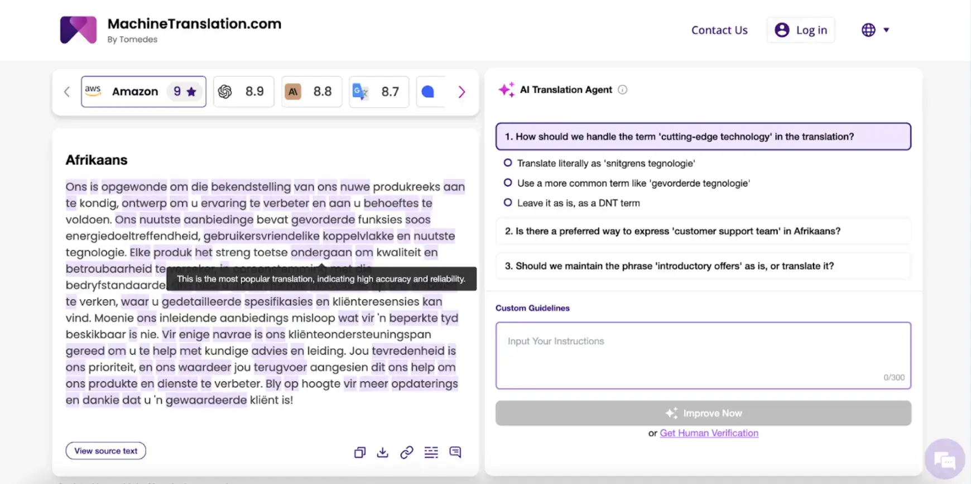Select the Amazon engine tab

143,91
